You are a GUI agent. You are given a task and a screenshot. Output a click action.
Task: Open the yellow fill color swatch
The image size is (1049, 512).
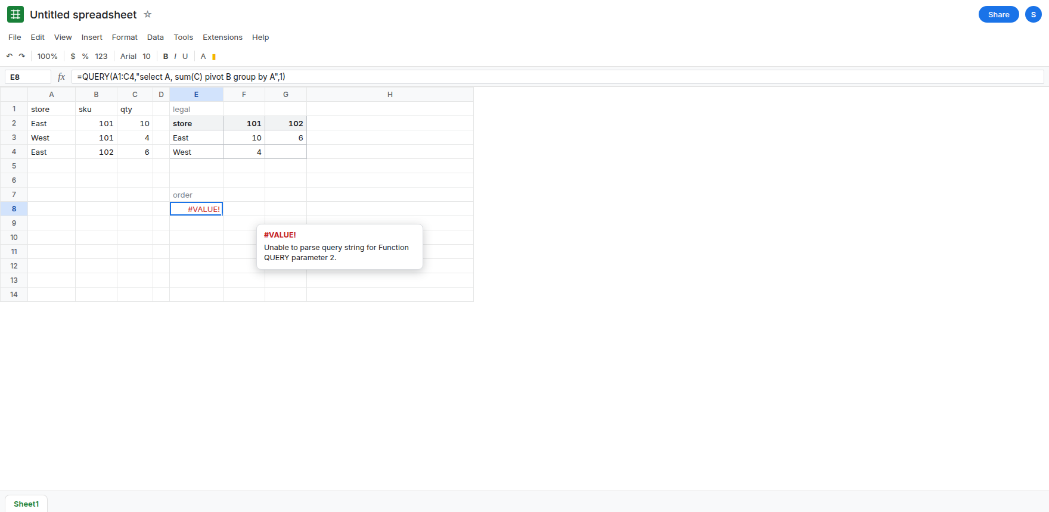pyautogui.click(x=214, y=57)
